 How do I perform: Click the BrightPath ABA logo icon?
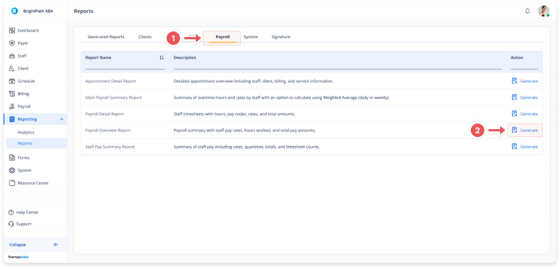click(15, 11)
